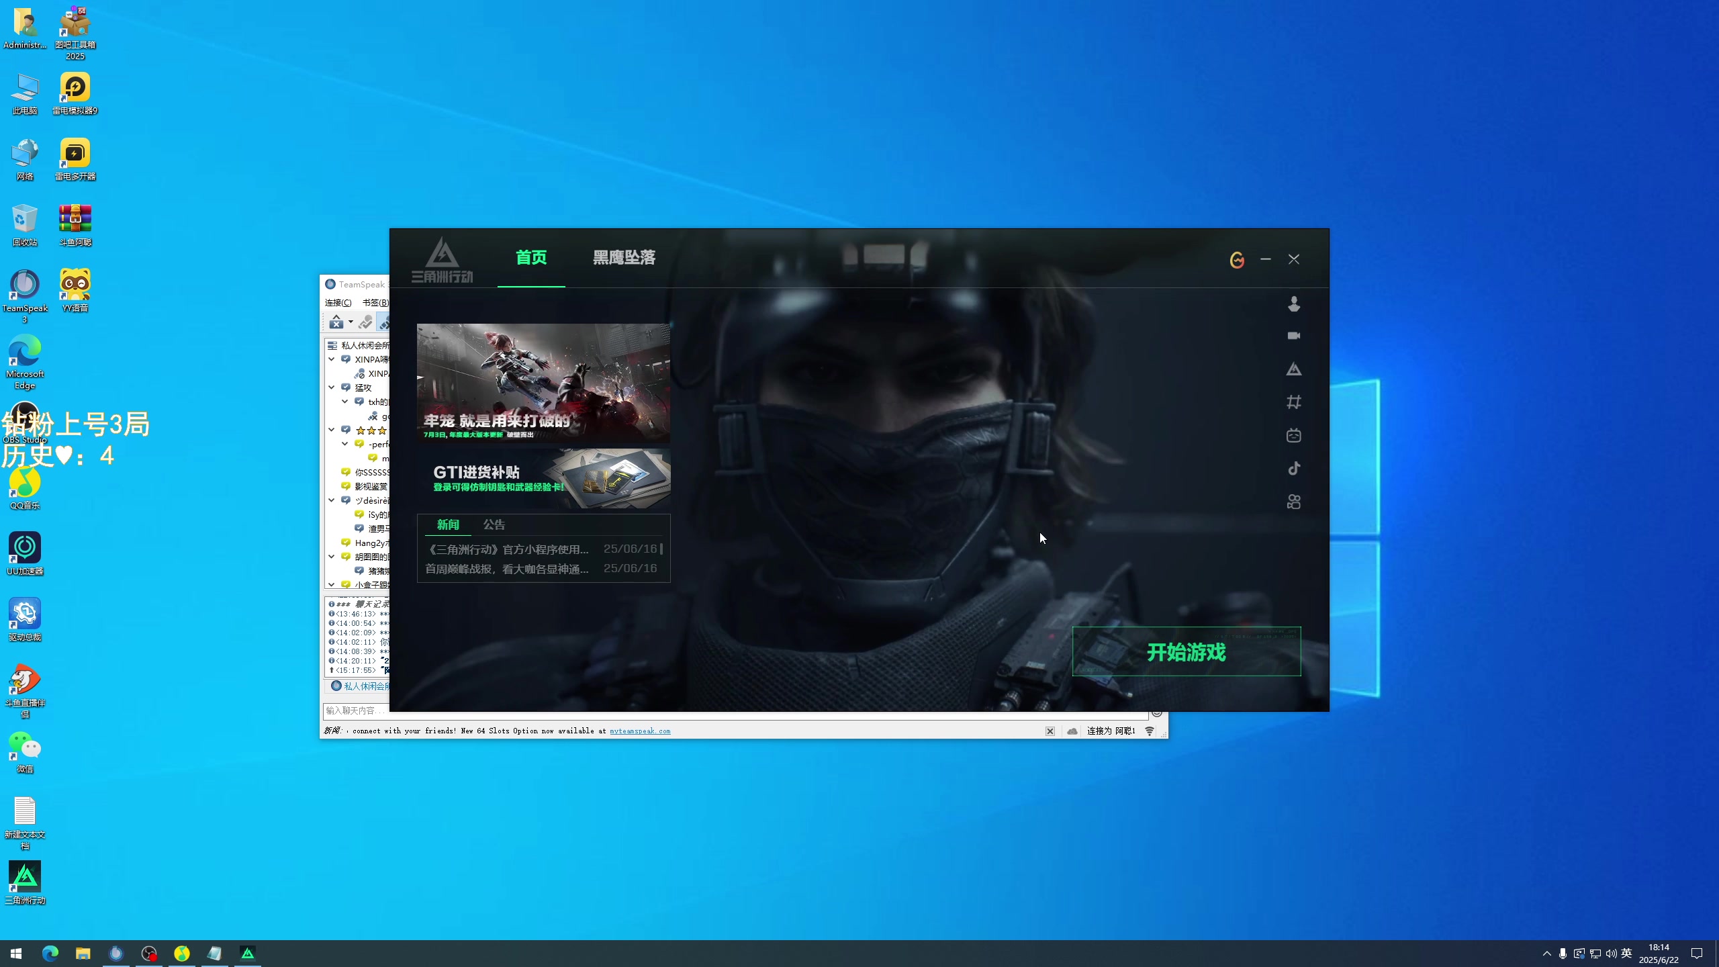
Task: Dismiss the TeamSpeak news ticker with X
Action: pos(1050,731)
